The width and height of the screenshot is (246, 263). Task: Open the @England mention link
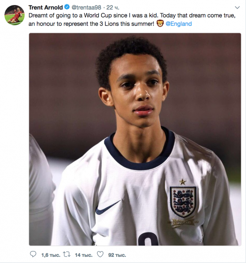coord(179,24)
